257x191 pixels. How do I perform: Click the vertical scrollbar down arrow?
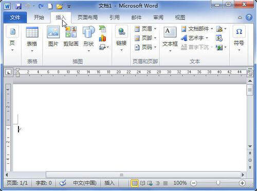(250, 146)
